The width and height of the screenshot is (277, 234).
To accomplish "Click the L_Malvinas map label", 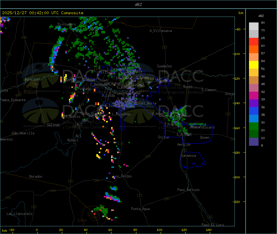I will (121, 114).
